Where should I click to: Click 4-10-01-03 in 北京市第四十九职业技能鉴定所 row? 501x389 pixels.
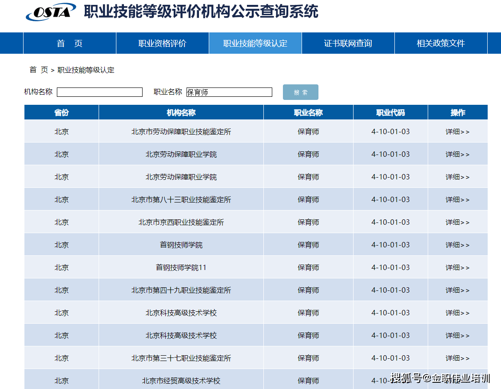[390, 290]
